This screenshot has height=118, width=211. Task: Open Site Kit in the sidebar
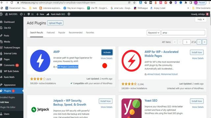click(7, 28)
